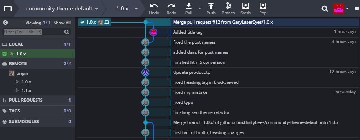Click the remote avatar on the 1.0.x graph label

(100, 22)
